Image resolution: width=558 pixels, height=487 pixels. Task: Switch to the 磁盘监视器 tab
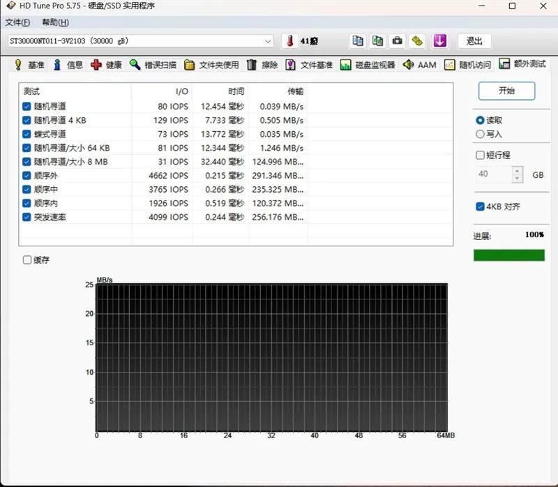tap(368, 65)
